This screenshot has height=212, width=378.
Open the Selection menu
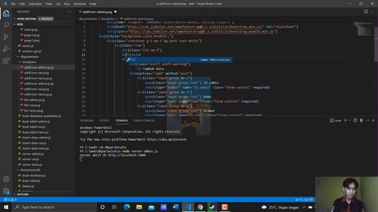[35, 4]
